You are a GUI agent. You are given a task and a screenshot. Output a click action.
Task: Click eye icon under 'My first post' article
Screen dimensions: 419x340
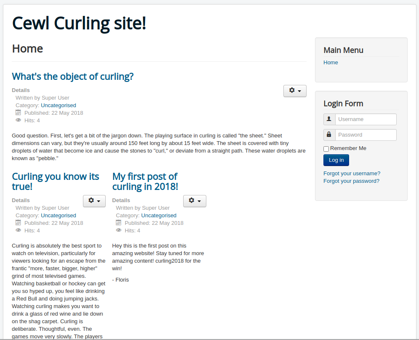click(x=119, y=230)
